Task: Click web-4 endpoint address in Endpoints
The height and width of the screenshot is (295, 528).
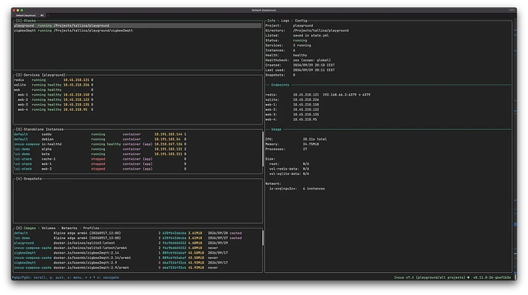Action: [x=305, y=119]
